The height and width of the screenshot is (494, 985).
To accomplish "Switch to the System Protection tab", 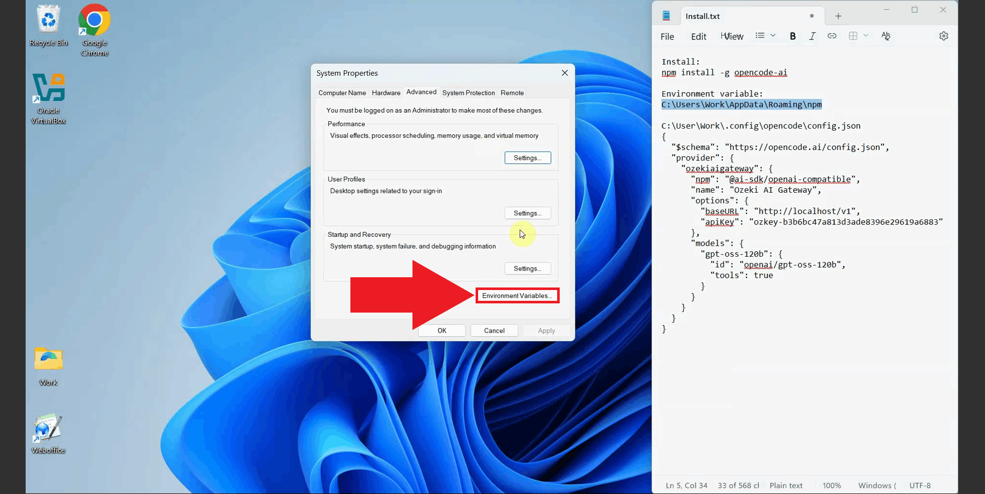I will (x=468, y=93).
